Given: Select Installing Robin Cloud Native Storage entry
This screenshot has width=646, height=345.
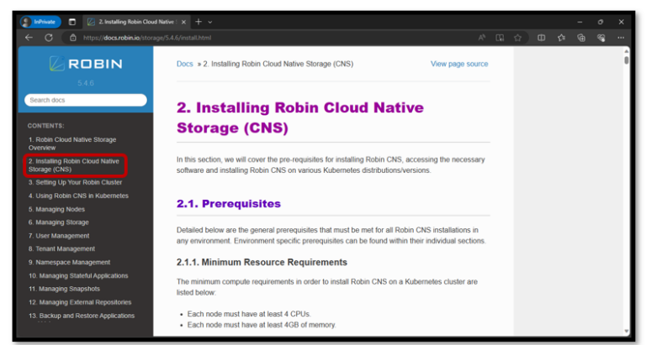Looking at the screenshot, I should point(74,165).
